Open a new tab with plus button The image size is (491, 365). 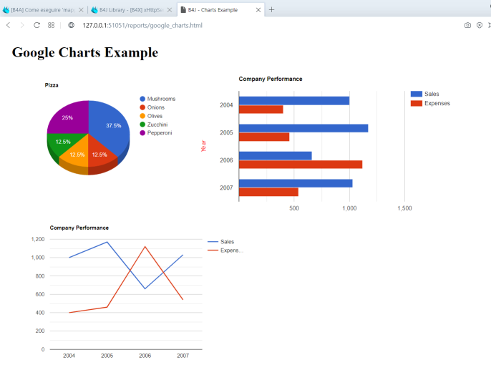tap(271, 10)
